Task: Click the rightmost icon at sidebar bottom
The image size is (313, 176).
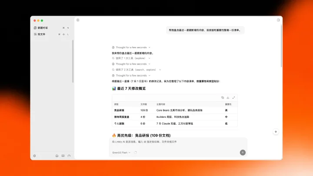Action: (69, 156)
